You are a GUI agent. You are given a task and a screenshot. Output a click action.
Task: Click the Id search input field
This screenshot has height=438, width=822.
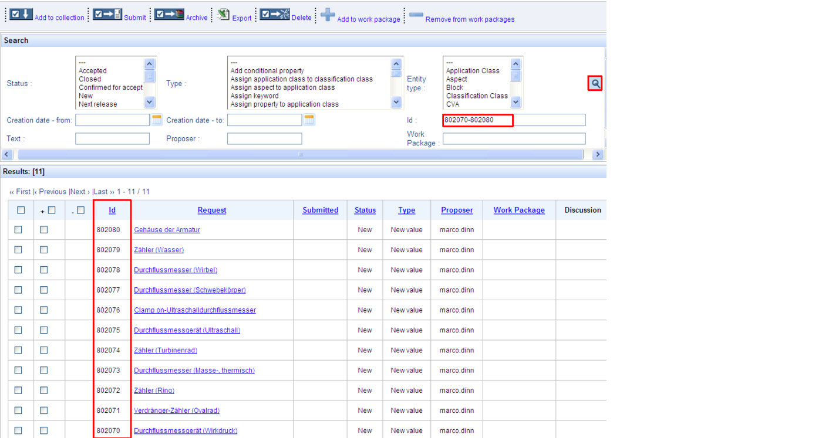pos(514,120)
